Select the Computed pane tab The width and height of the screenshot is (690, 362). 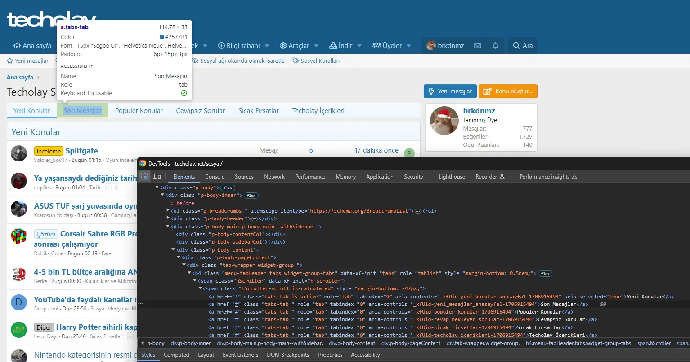(176, 355)
